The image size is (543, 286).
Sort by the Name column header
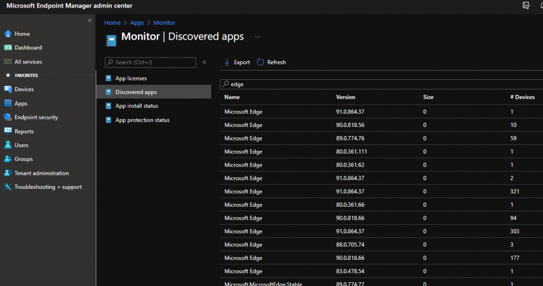[x=232, y=97]
